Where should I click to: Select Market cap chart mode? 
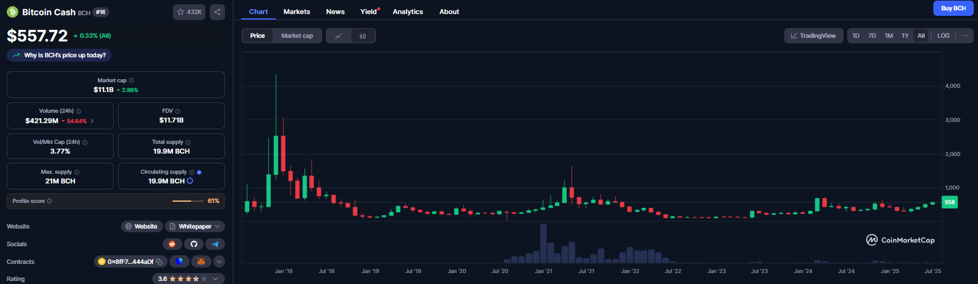click(297, 36)
